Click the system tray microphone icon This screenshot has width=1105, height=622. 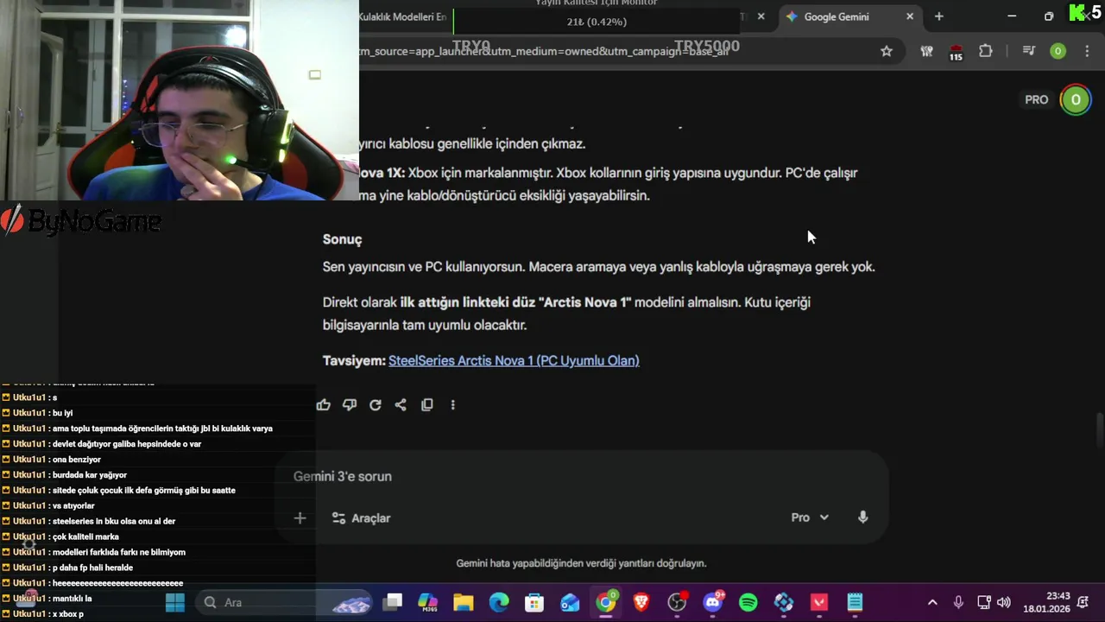pos(958,602)
